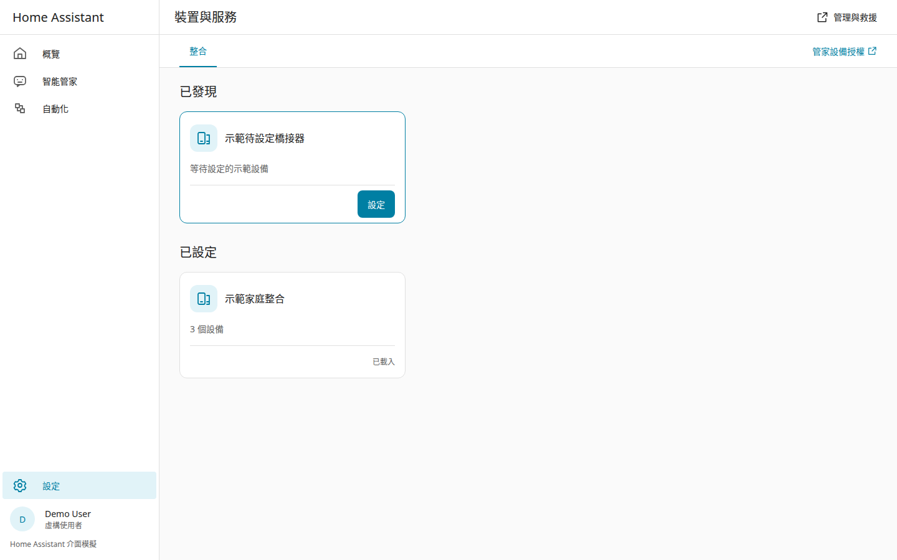Select the 整合 tab
The height and width of the screenshot is (560, 897).
(198, 51)
